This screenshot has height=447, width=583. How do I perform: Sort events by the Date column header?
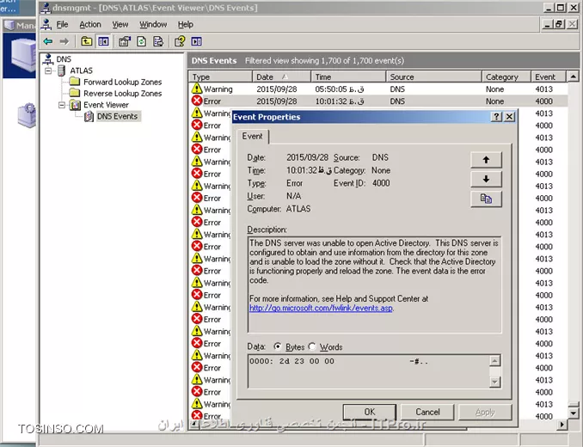pyautogui.click(x=281, y=77)
